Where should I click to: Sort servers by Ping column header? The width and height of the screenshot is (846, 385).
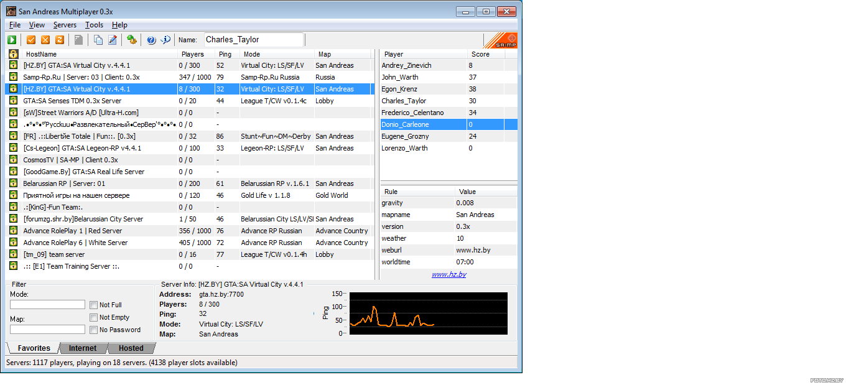[x=228, y=54]
